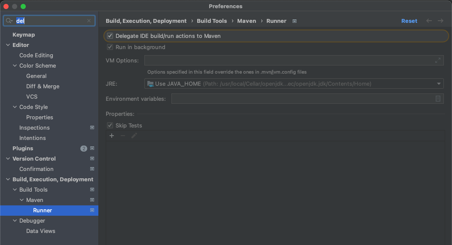The image size is (452, 245).
Task: Add a new Maven property
Action: point(112,136)
